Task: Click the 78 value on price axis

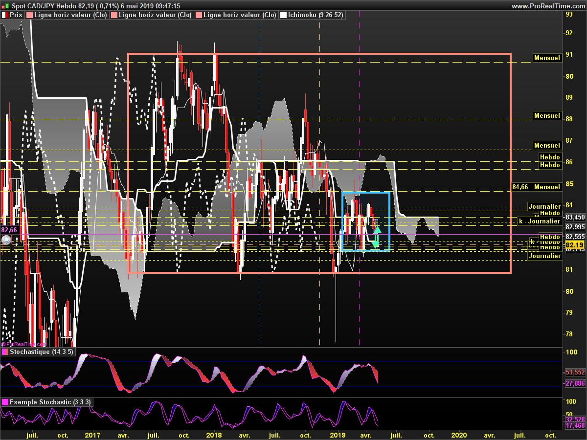Action: [x=569, y=334]
